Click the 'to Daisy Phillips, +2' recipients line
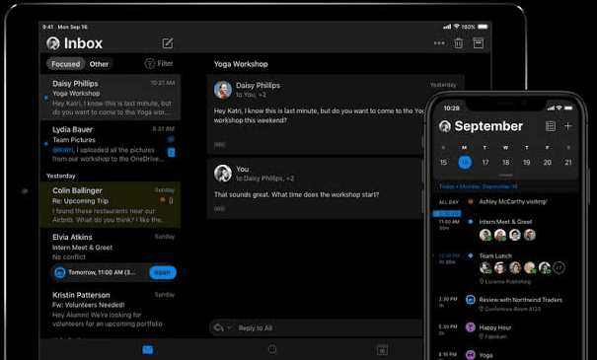The height and width of the screenshot is (360, 597). click(x=265, y=179)
